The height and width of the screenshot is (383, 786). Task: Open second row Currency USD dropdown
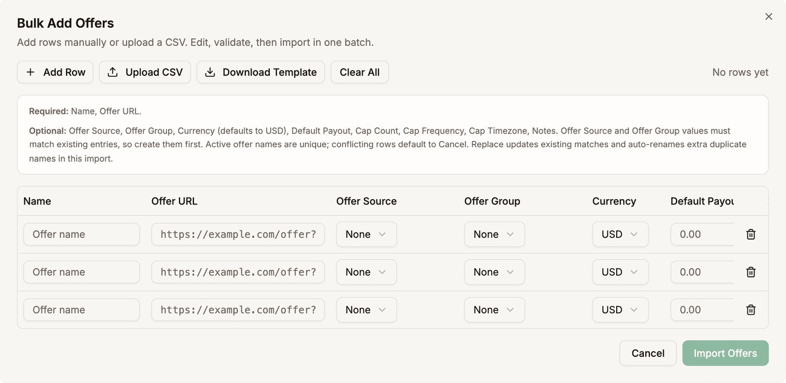pyautogui.click(x=620, y=272)
